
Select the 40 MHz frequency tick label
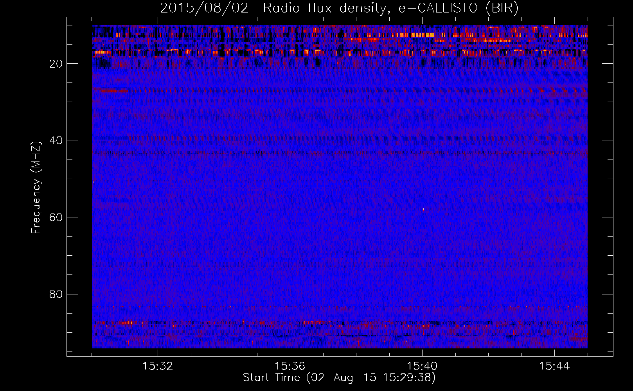[56, 140]
